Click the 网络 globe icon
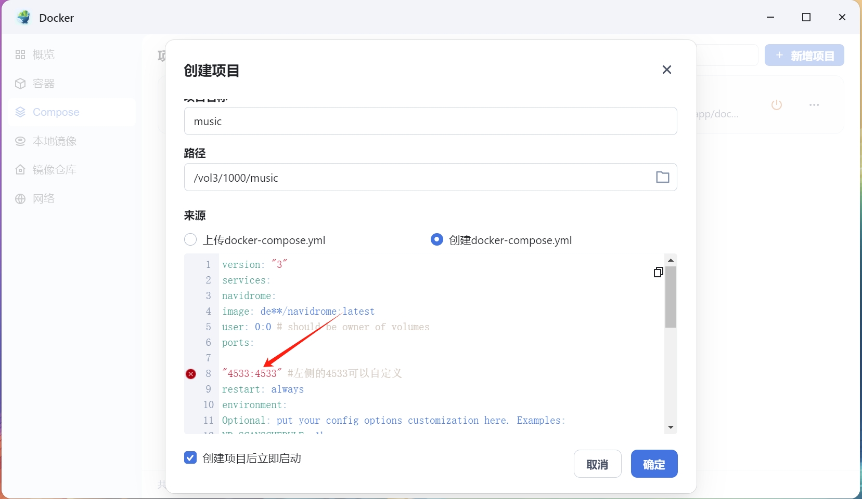Screen dimensions: 862x499 pos(20,199)
